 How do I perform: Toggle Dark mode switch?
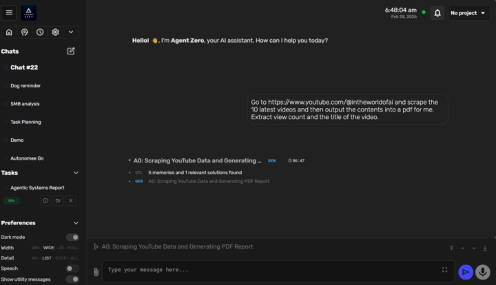pos(72,237)
